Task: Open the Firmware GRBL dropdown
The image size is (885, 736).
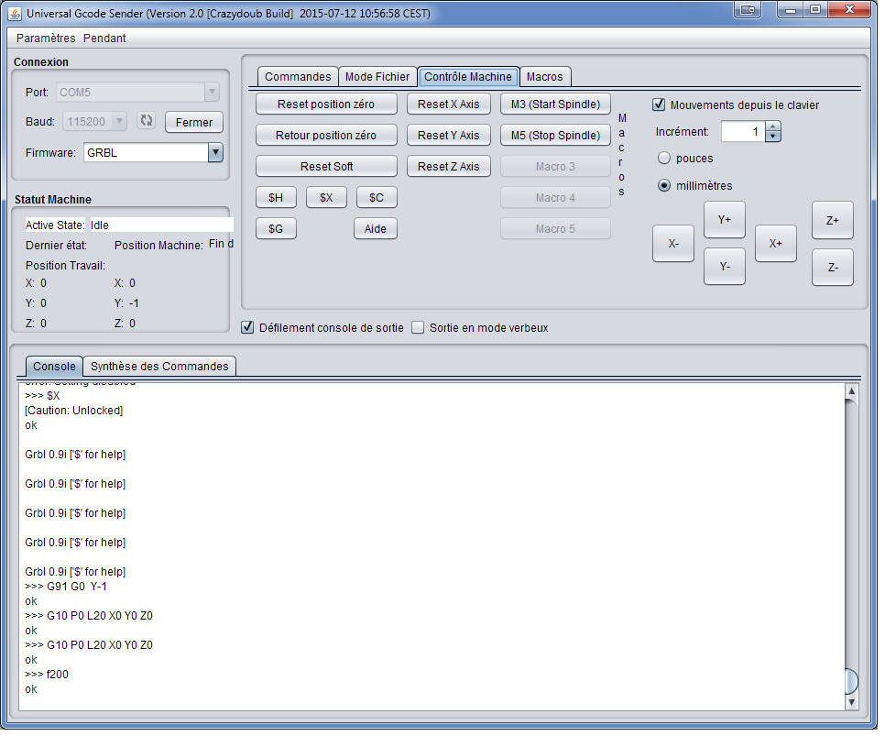Action: (x=217, y=154)
